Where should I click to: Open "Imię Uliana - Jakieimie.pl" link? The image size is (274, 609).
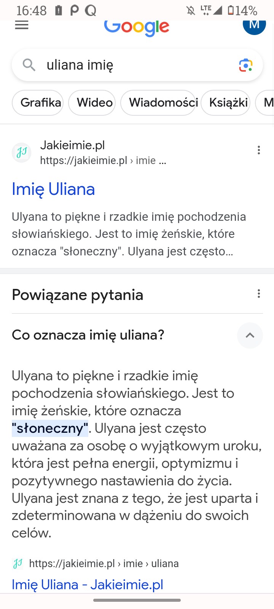click(88, 584)
